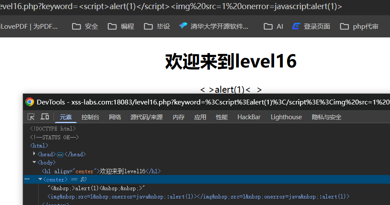
Task: Switch to the 应用 tab
Action: tap(200, 117)
